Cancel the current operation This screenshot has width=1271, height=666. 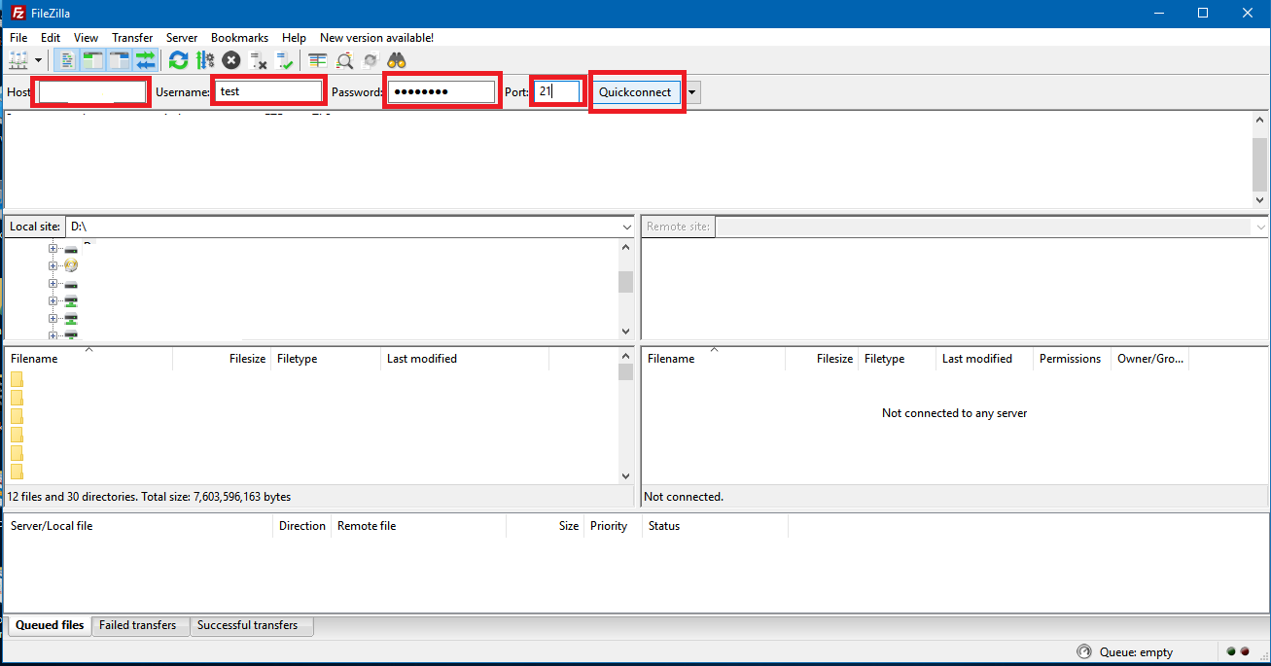pos(231,60)
